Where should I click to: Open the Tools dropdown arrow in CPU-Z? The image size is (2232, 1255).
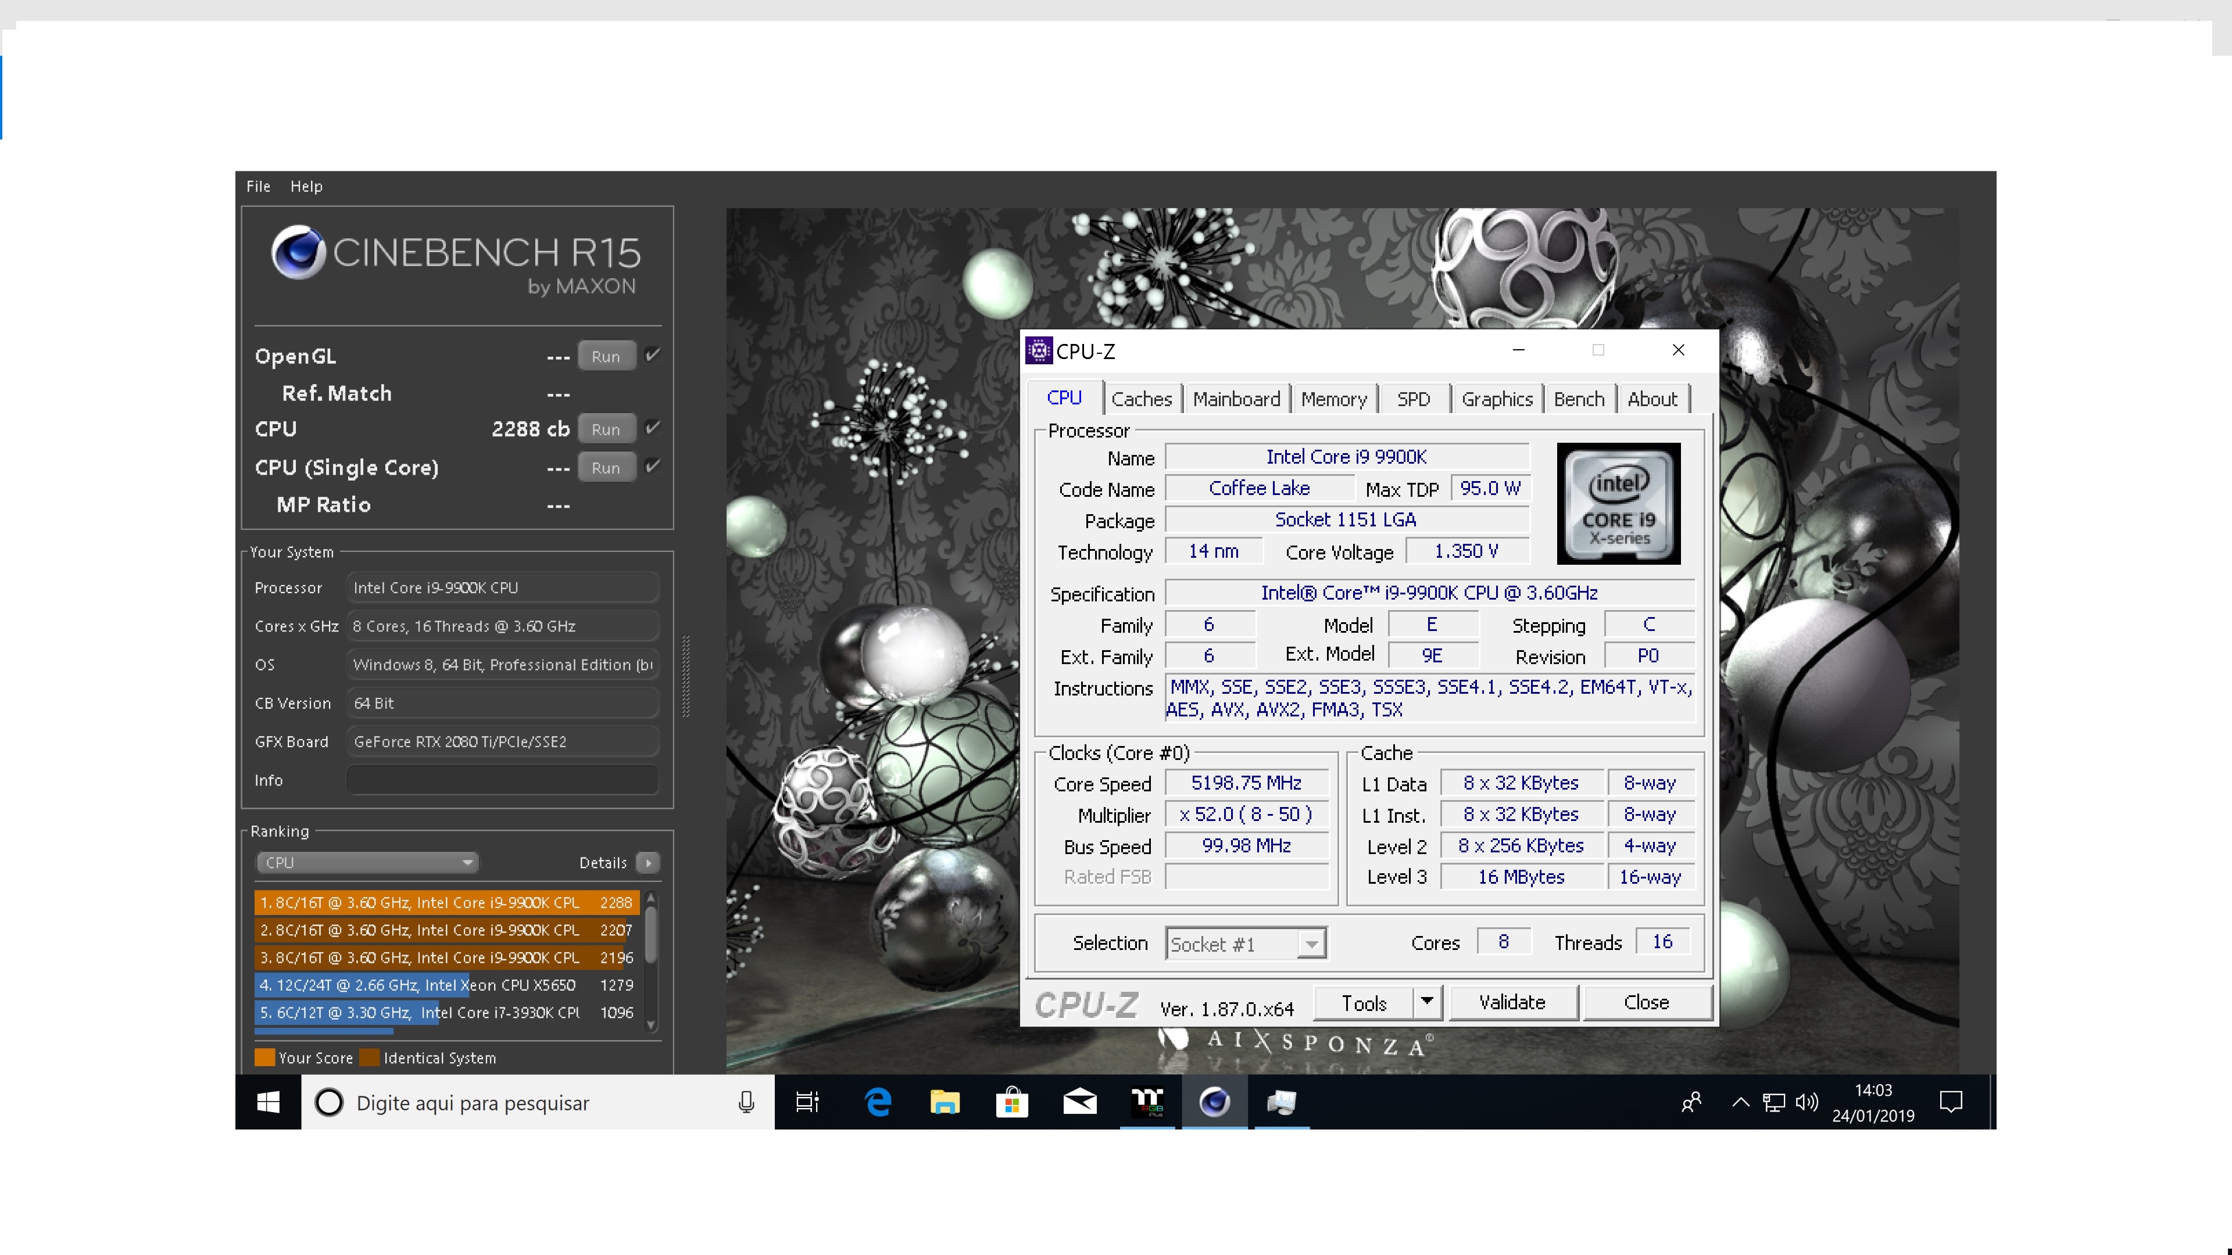[1427, 1002]
